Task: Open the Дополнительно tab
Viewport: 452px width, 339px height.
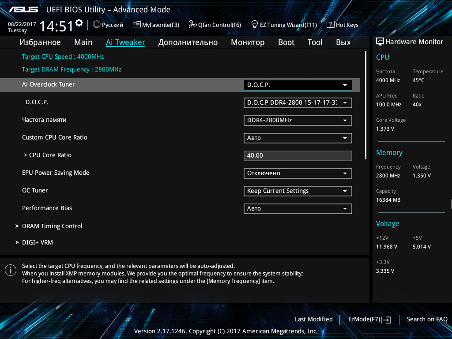Action: [x=188, y=42]
